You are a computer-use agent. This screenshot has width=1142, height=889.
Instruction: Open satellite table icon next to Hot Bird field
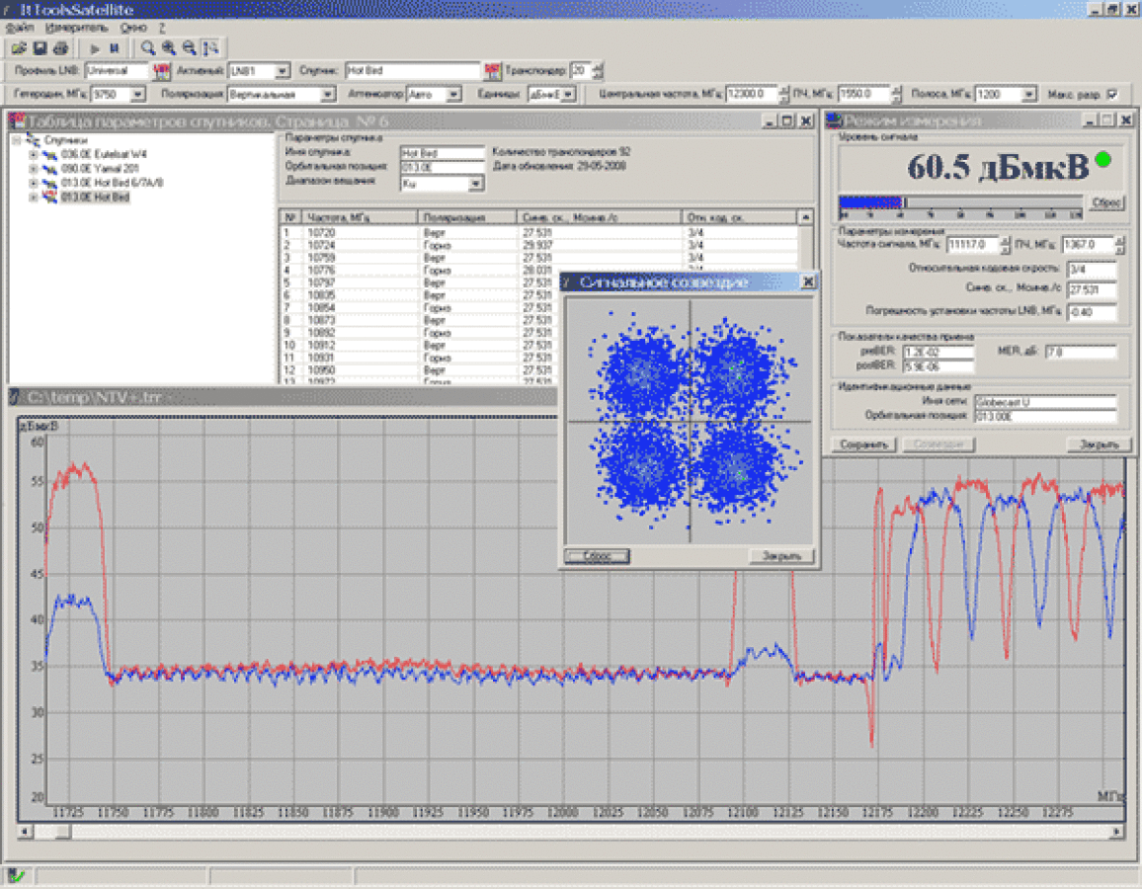click(493, 70)
